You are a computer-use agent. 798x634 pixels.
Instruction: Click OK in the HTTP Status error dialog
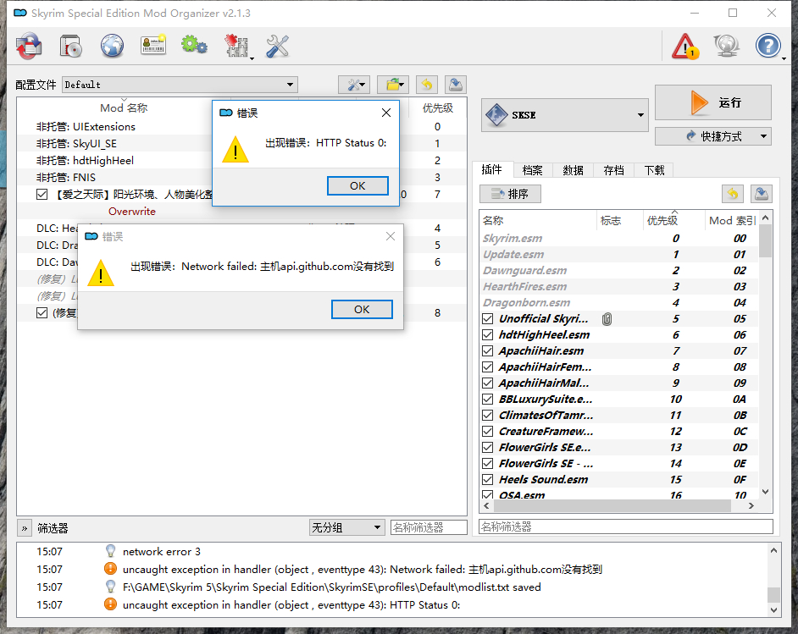[x=357, y=185]
